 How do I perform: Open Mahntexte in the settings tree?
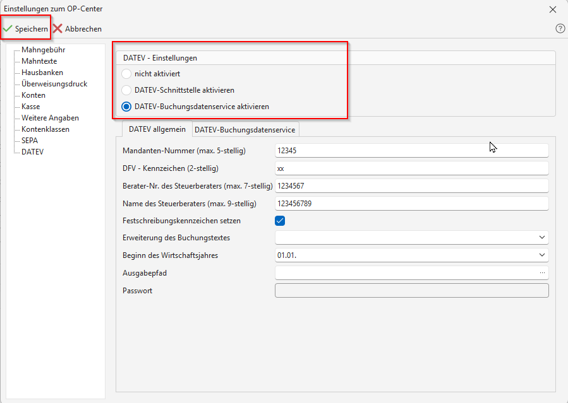coord(39,61)
